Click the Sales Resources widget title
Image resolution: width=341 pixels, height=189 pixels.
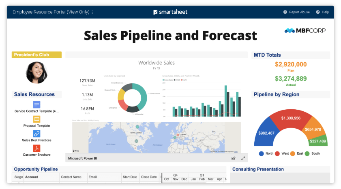tap(34, 95)
